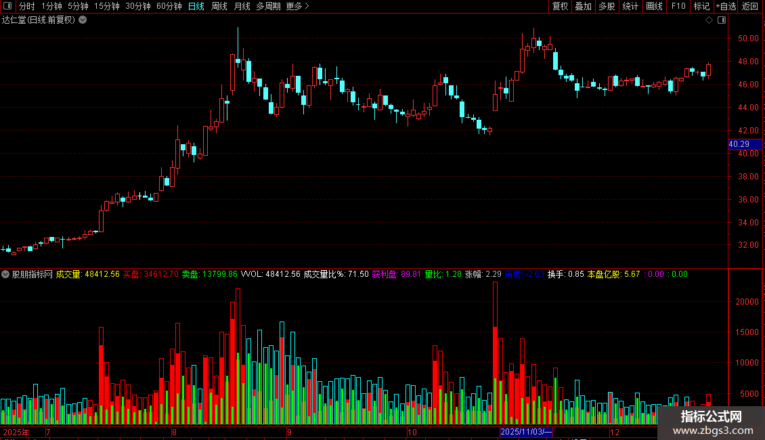This screenshot has height=440, width=765.
Task: Click the 标记 mark button
Action: coord(701,6)
